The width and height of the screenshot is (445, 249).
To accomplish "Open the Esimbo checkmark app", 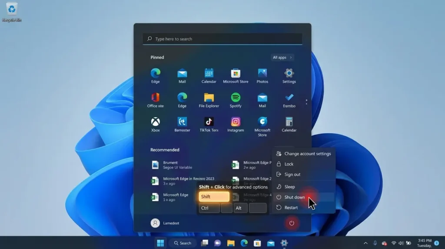I will pyautogui.click(x=289, y=100).
